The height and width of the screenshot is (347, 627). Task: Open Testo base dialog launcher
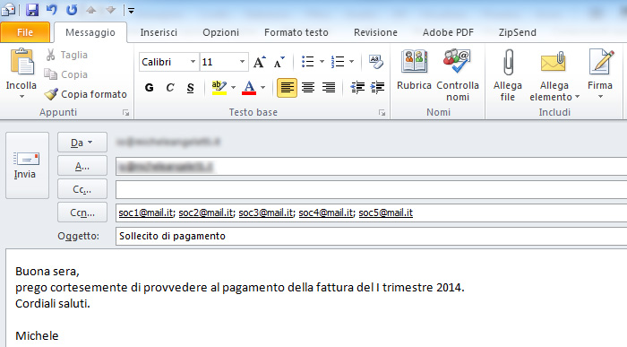[x=382, y=113]
